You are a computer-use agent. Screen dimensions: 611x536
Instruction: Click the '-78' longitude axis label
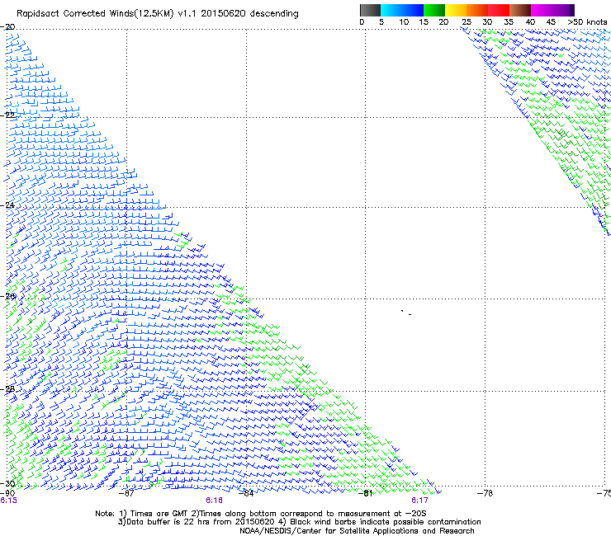(x=485, y=493)
